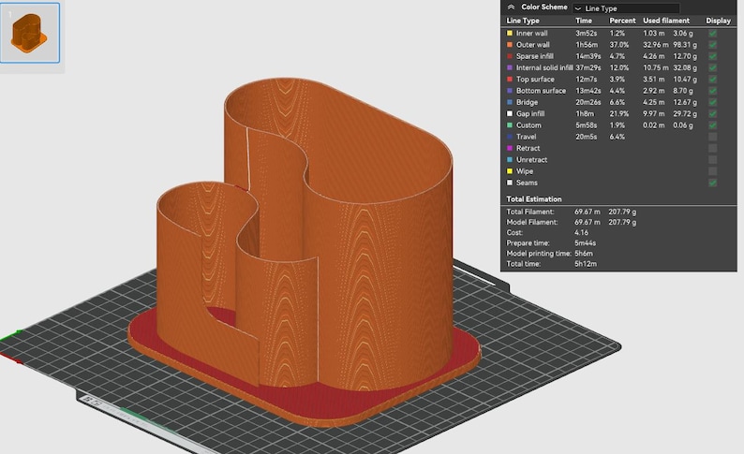Click the Top surface red swatch
Screen dimensions: 744x454
[x=510, y=80]
